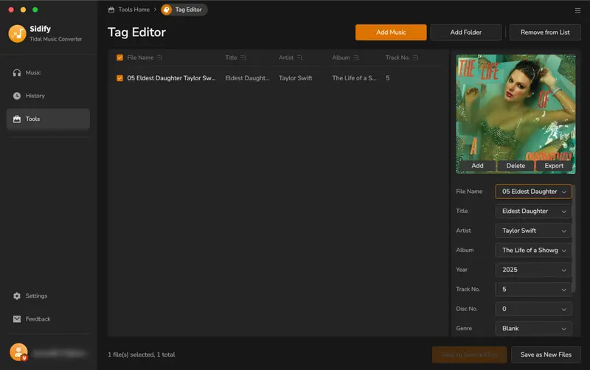Expand the File Name field dropdown arrow
The image size is (590, 370).
point(563,192)
